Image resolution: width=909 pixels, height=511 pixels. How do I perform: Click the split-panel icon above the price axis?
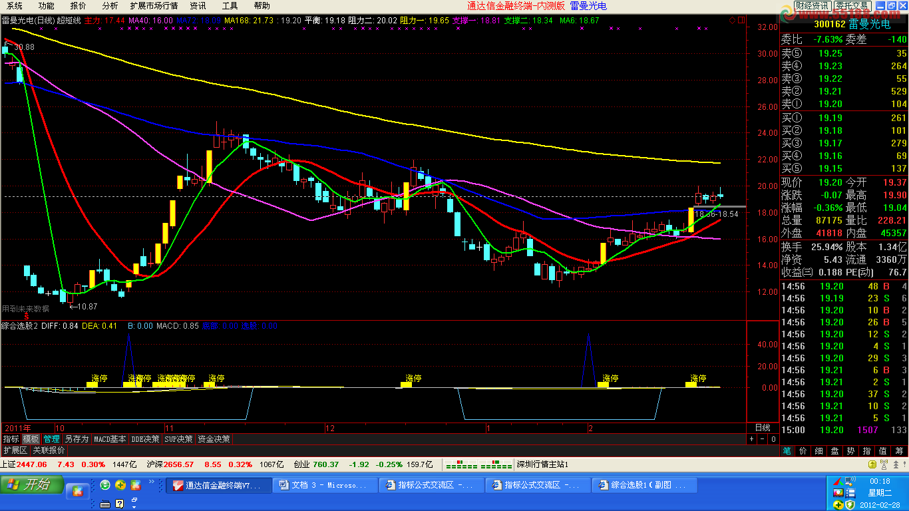pos(741,21)
